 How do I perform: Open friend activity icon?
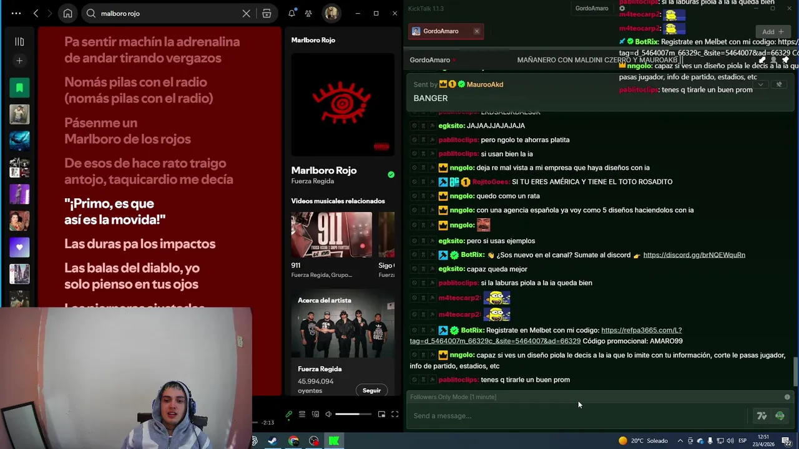(308, 13)
